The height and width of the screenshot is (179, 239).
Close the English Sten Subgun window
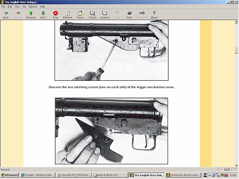click(236, 2)
